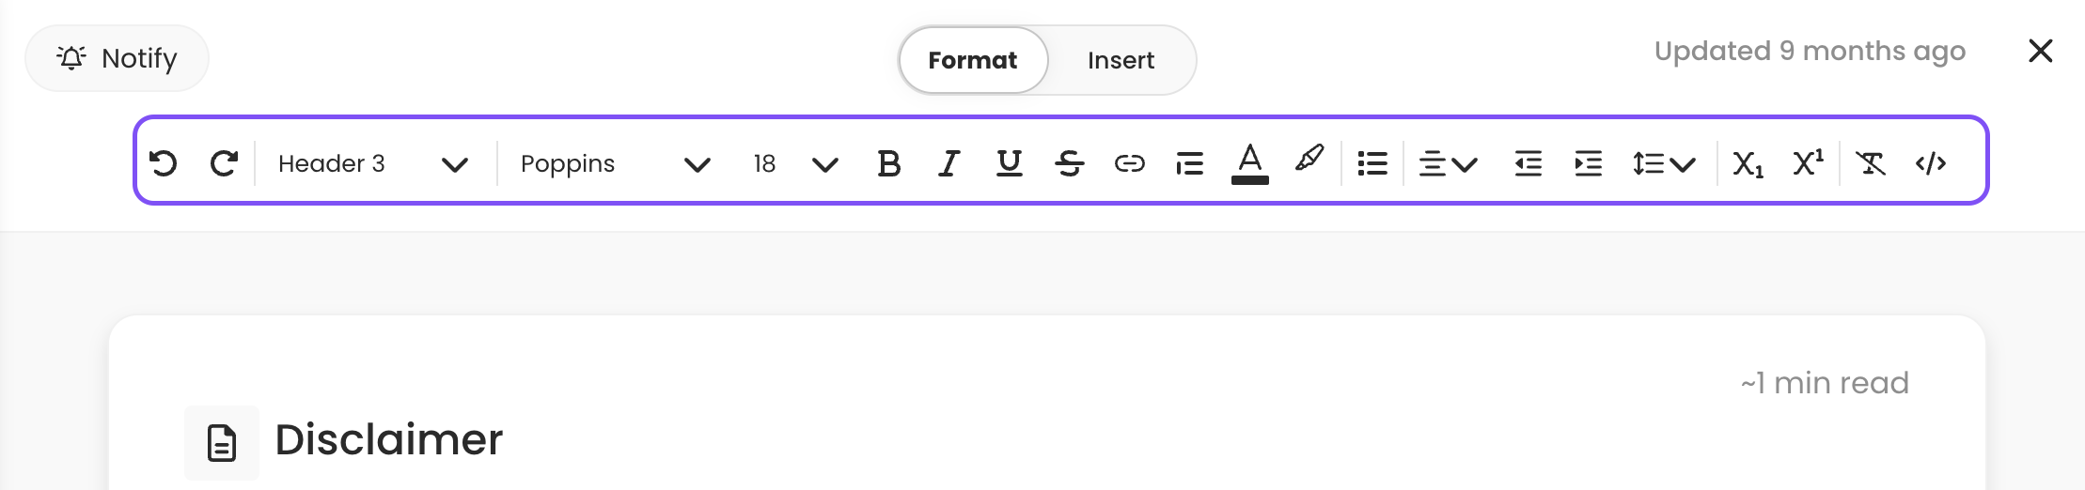Image resolution: width=2085 pixels, height=490 pixels.
Task: Insert a hyperlink with the link icon
Action: [1129, 163]
